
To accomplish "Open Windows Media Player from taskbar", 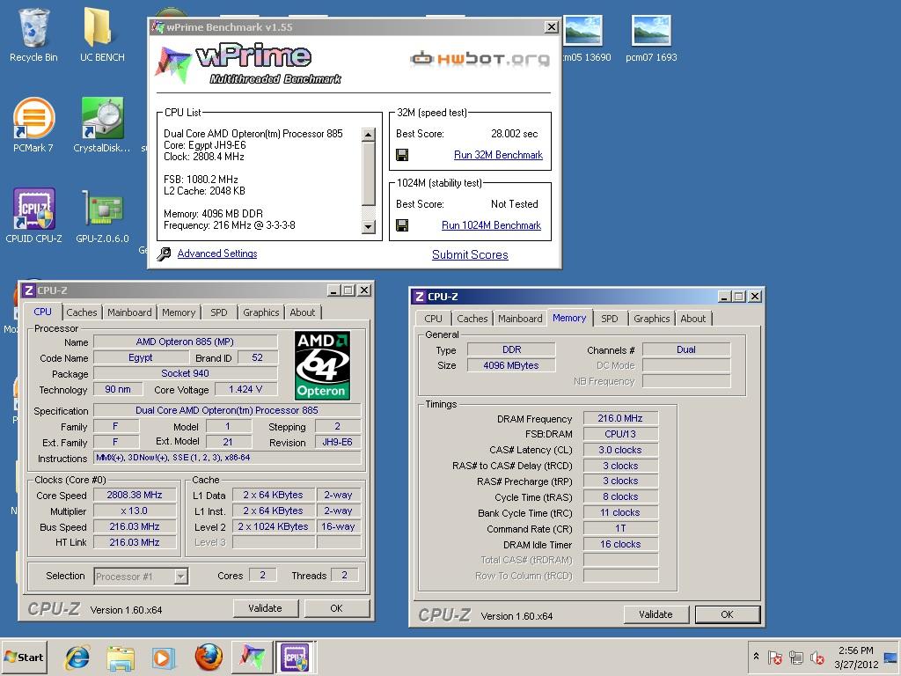I will (x=163, y=657).
